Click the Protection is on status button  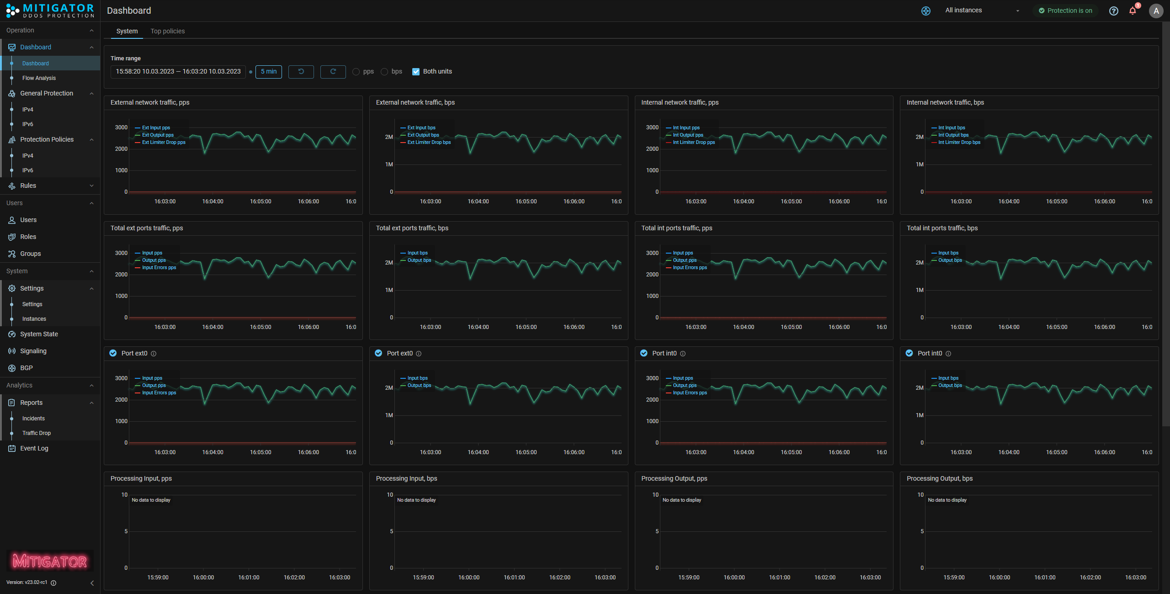(1065, 11)
